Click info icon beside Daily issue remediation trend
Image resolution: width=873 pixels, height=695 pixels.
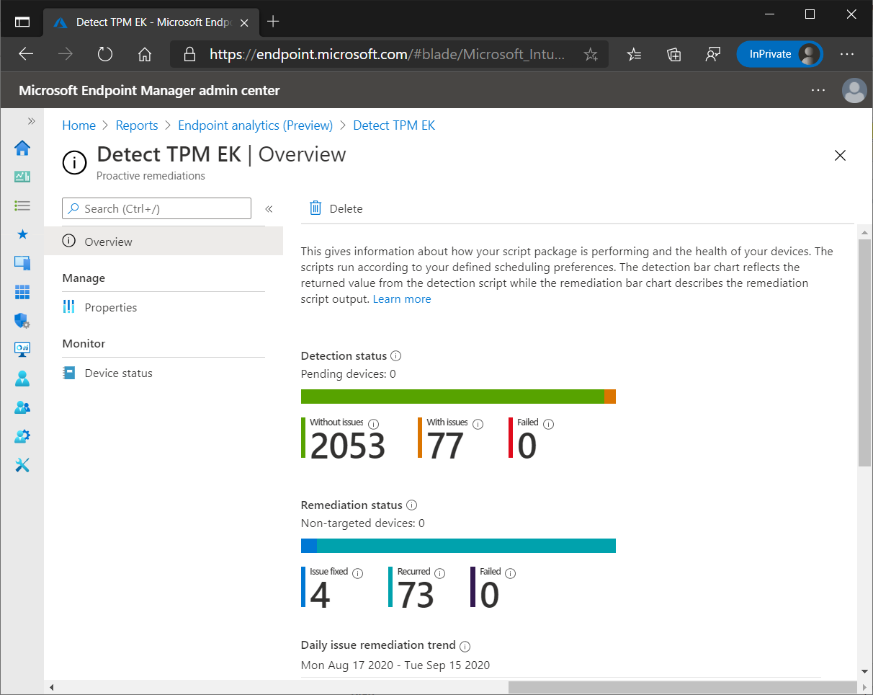click(x=465, y=645)
